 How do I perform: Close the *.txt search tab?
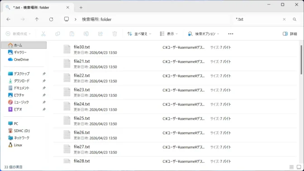(x=68, y=7)
